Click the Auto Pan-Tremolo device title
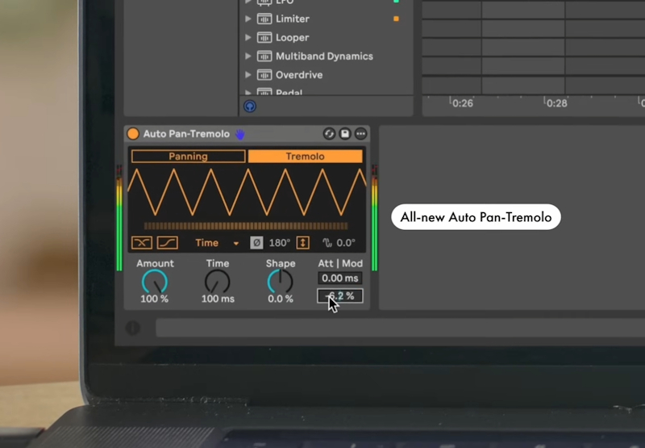The height and width of the screenshot is (448, 645). pos(186,134)
